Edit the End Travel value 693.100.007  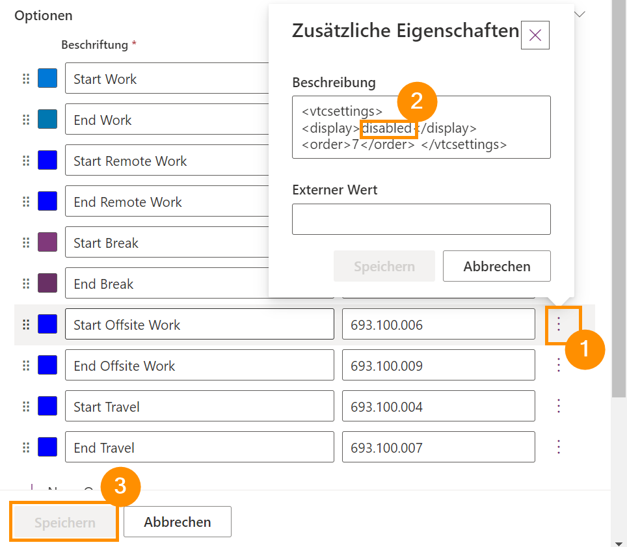tap(438, 447)
